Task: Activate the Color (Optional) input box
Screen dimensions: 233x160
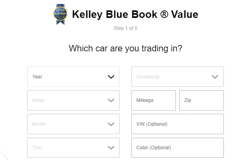Action: coord(177,148)
